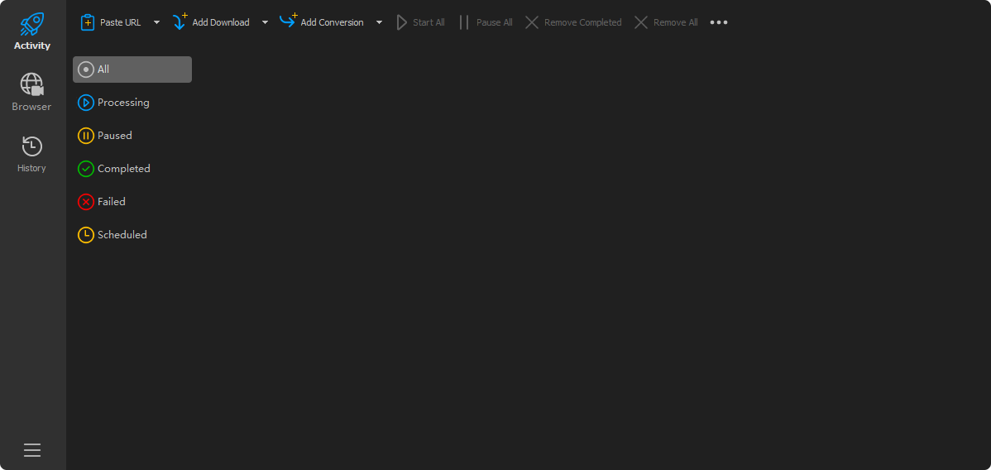
Task: Open the Browser globe icon
Action: (x=31, y=84)
